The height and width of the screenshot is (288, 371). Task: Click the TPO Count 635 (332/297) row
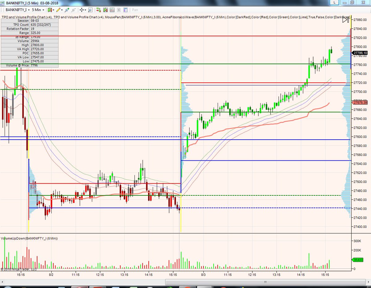tap(29, 24)
